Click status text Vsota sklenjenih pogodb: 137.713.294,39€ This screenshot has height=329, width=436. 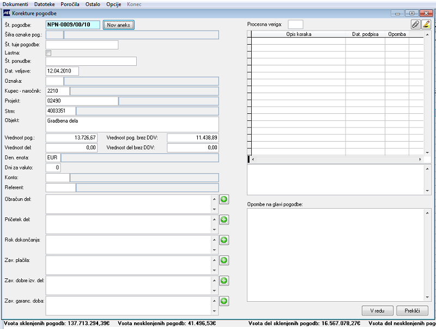(x=57, y=324)
